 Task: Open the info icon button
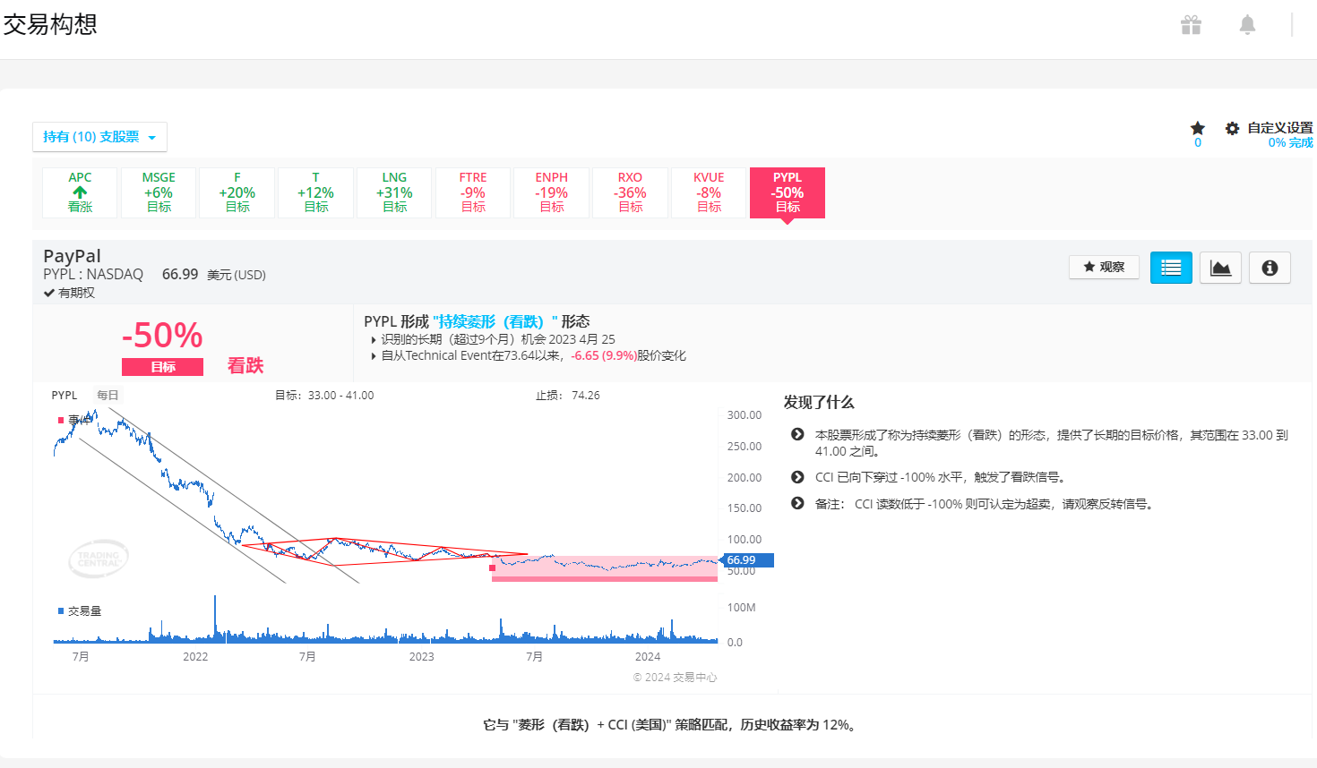tap(1270, 268)
